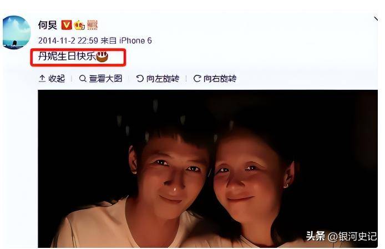Rotate image counterclockwise with 向左旋转 icon
This screenshot has width=385, height=249.
click(140, 79)
